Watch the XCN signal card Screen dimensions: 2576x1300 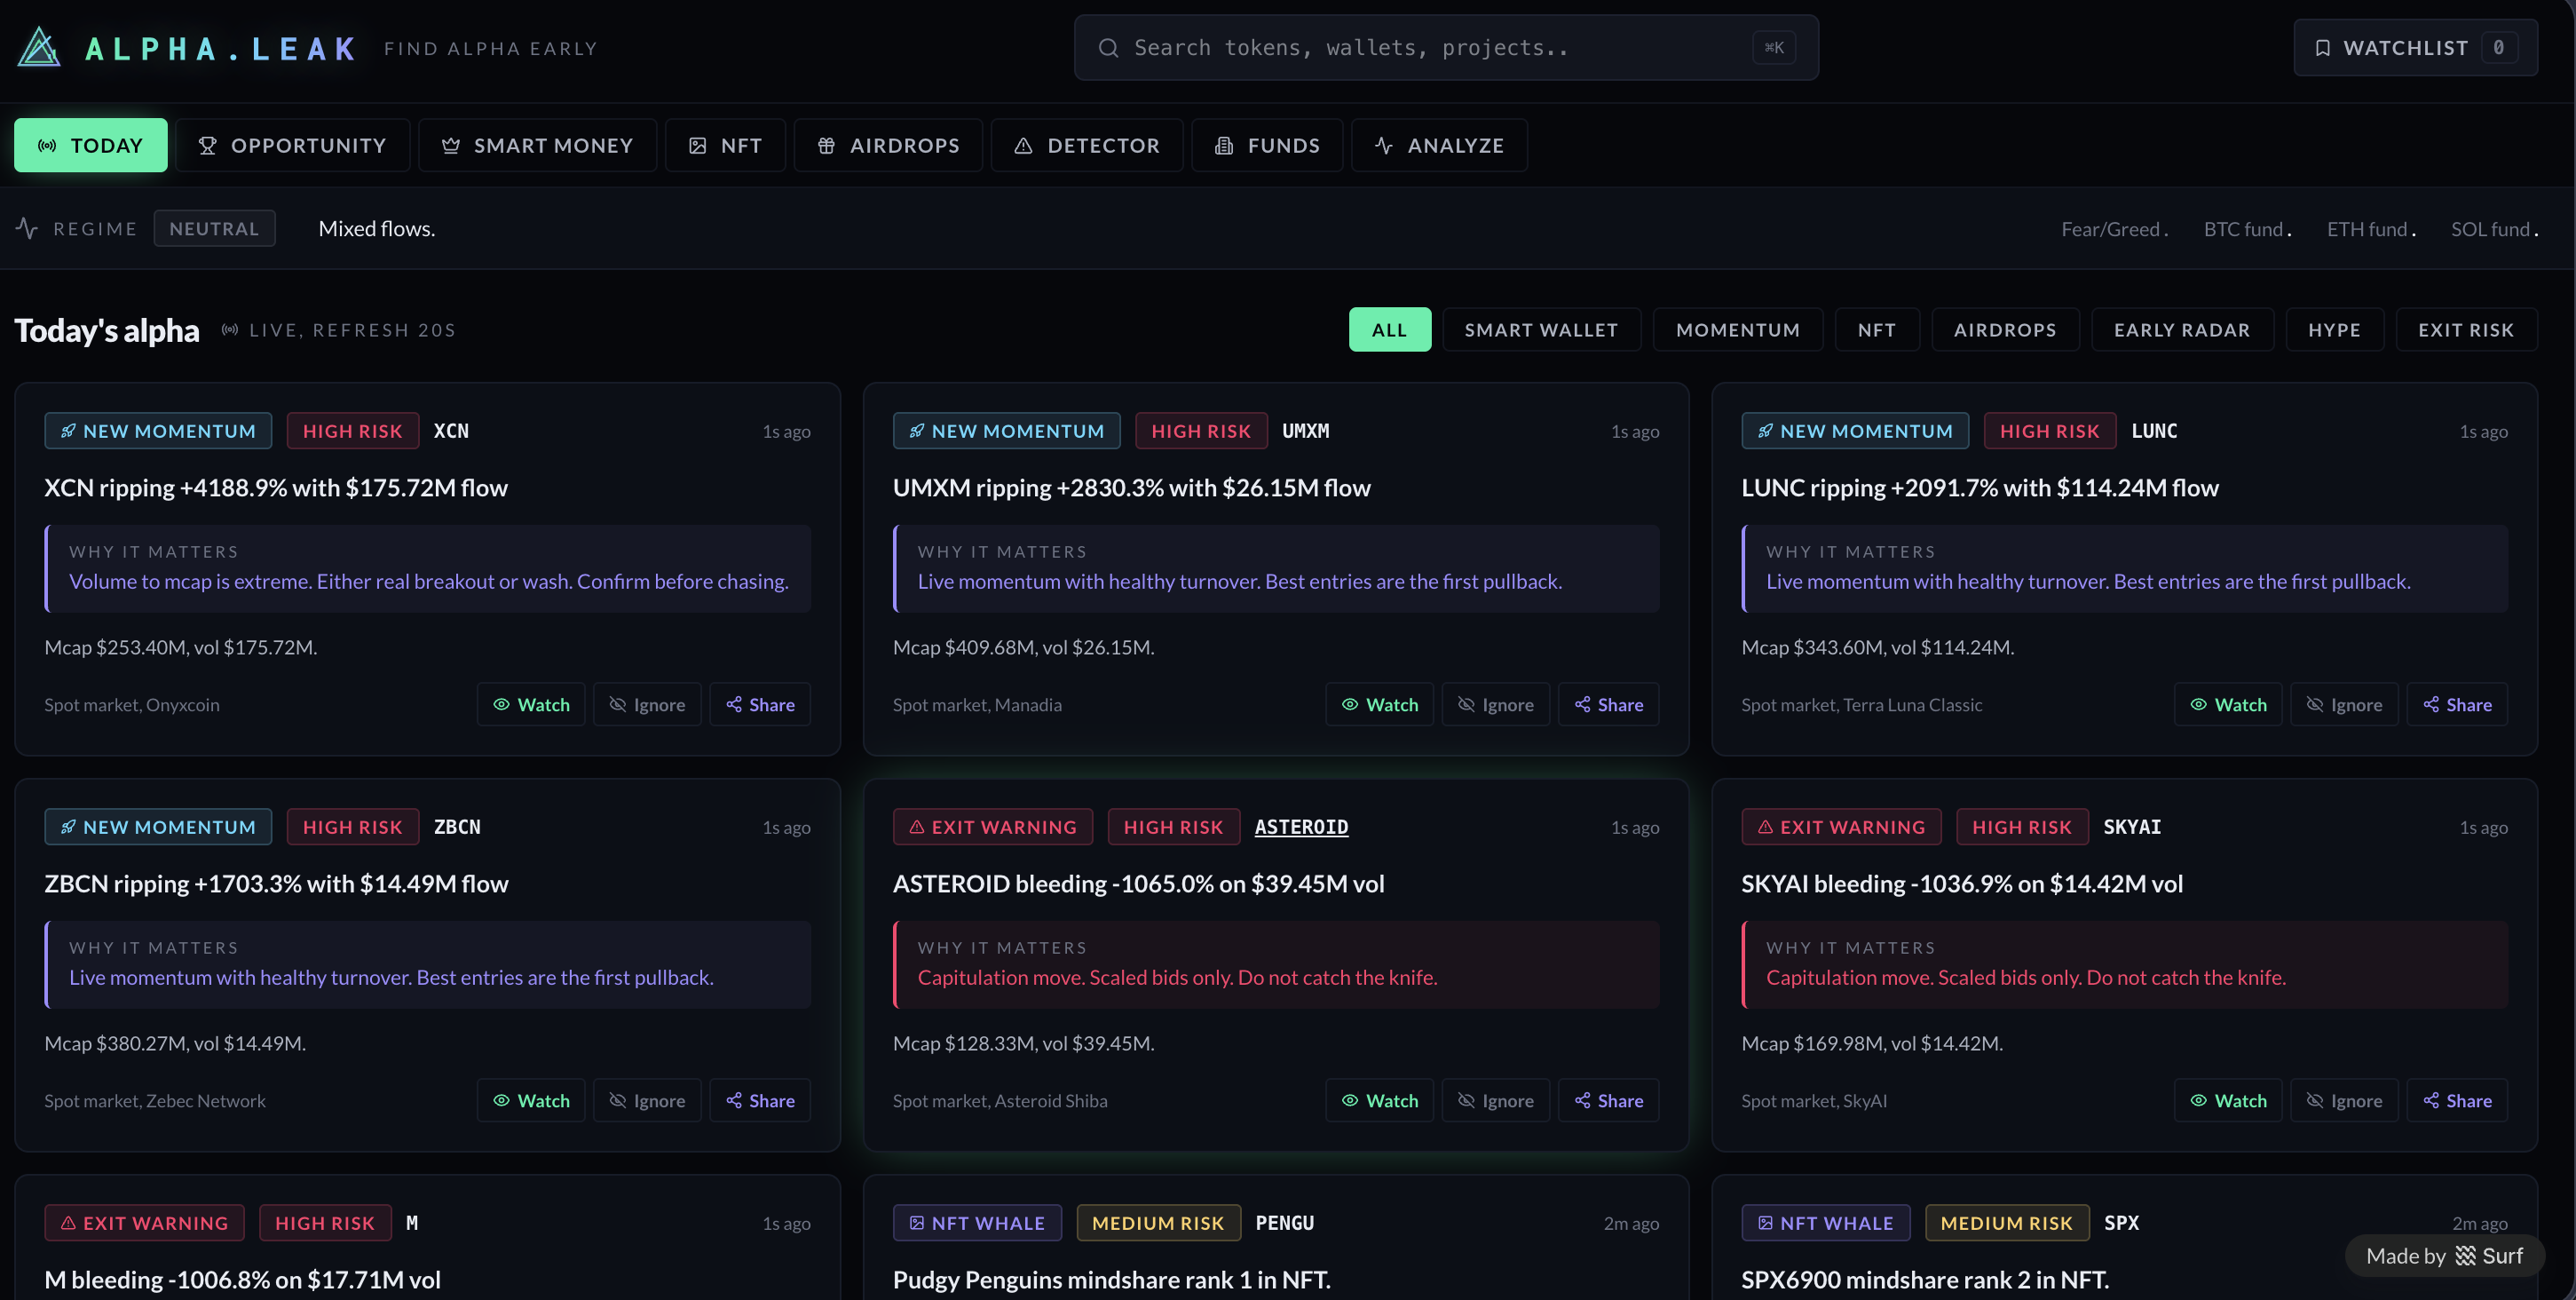[531, 705]
